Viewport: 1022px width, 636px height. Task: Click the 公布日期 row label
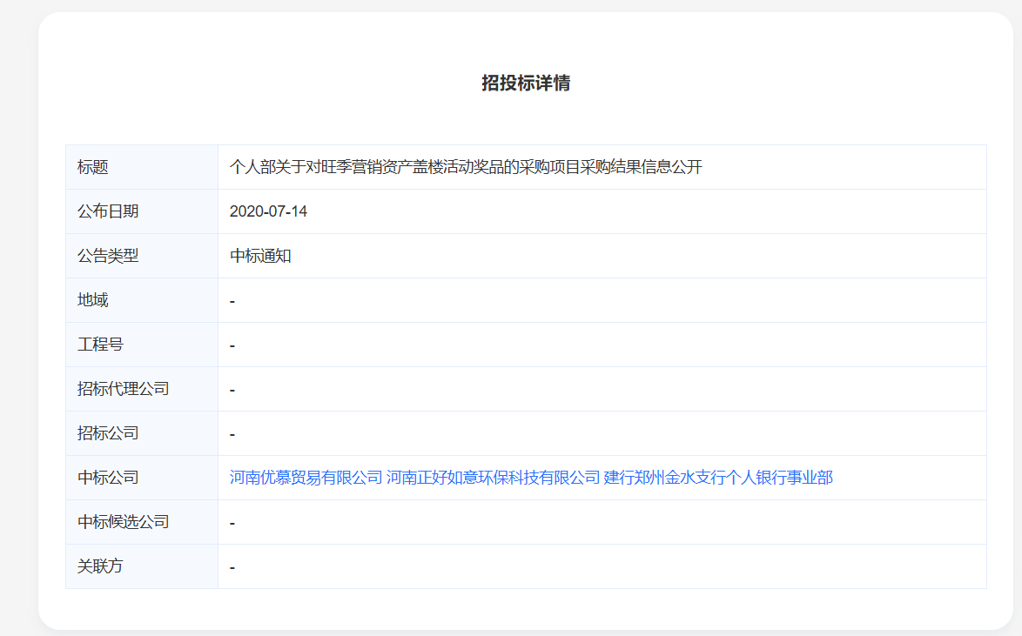[x=108, y=211]
